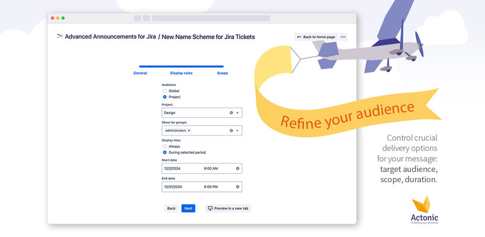Click the Back button
The image size is (485, 237).
[171, 209]
